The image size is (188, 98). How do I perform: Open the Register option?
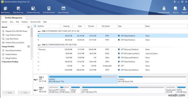click(x=185, y=10)
